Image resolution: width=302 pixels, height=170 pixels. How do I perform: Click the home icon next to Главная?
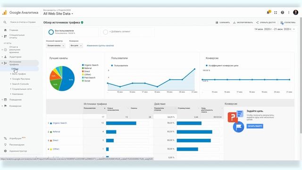click(x=5, y=30)
